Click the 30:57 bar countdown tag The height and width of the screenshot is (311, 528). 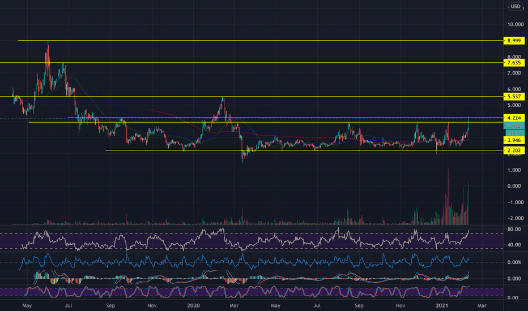click(515, 133)
